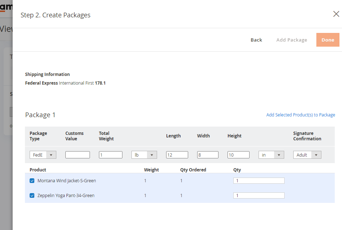The width and height of the screenshot is (342, 230).
Task: Click the Customs Value input field
Action: click(x=77, y=154)
